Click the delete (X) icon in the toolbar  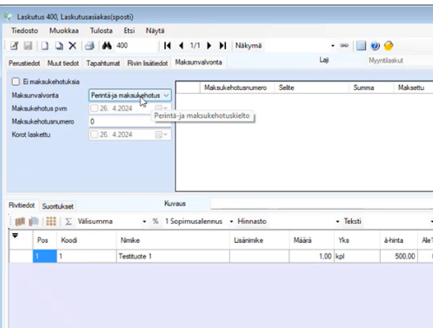click(72, 46)
